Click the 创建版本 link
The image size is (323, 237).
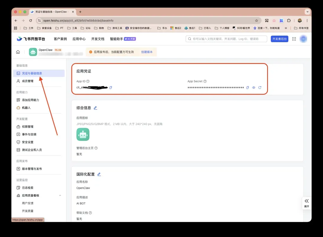click(147, 52)
